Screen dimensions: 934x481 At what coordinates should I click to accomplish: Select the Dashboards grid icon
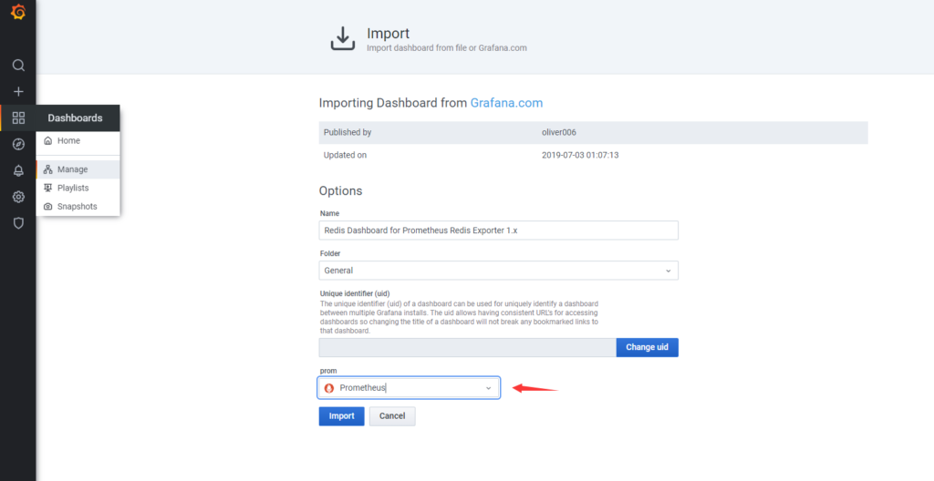18,118
